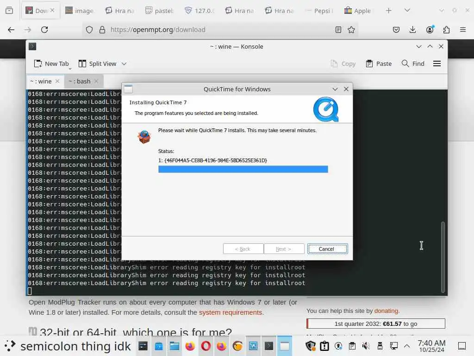
Task: Expand the list all tabs dropdown
Action: tap(407, 11)
